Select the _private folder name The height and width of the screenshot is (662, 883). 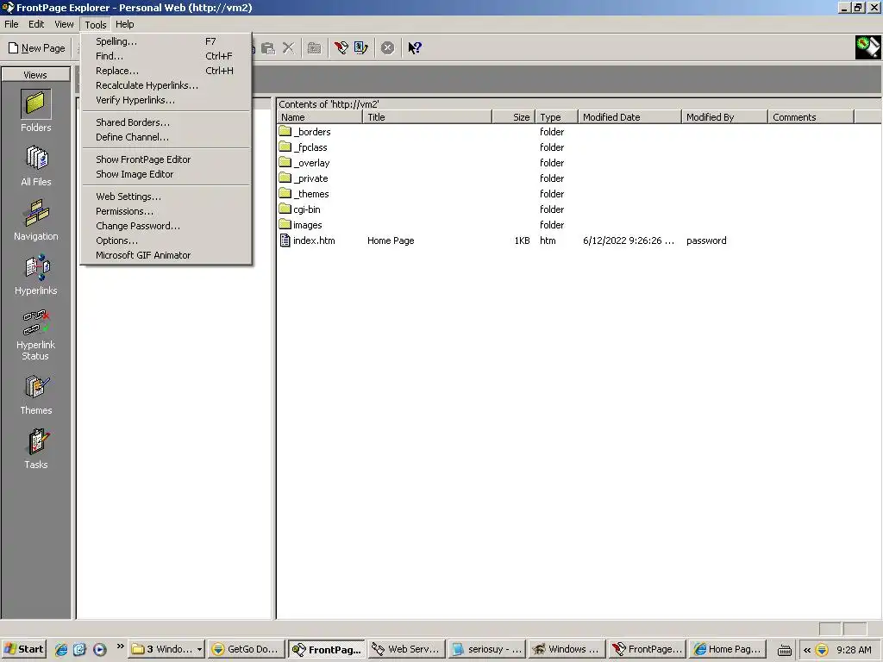[x=310, y=178]
